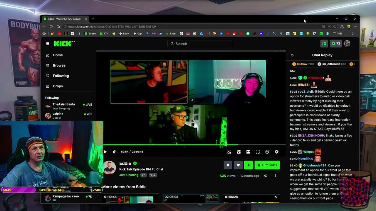Click the zoom icon in the address bar

(323, 27)
